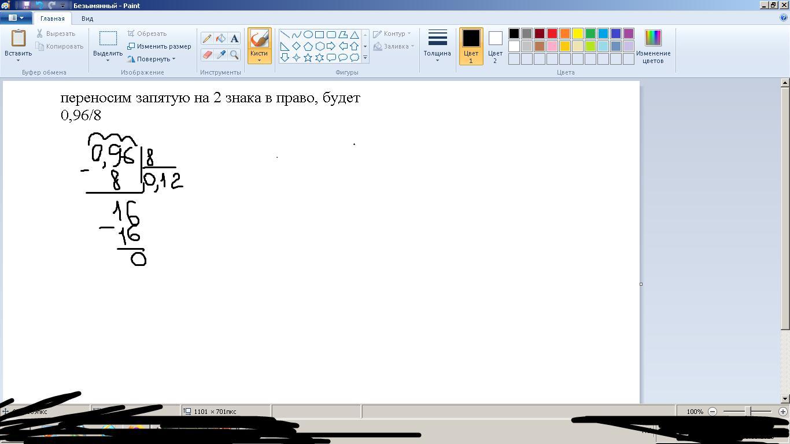Viewport: 790px width, 444px height.
Task: Click the Вставить paste clipboard button
Action: [x=18, y=38]
